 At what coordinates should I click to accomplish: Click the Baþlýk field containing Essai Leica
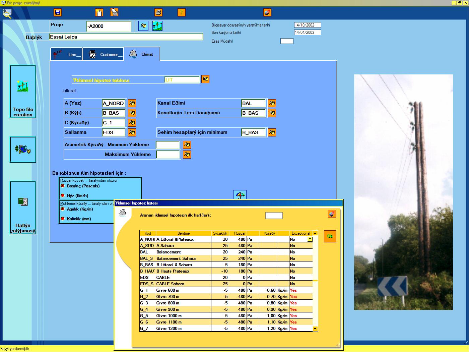pos(126,37)
